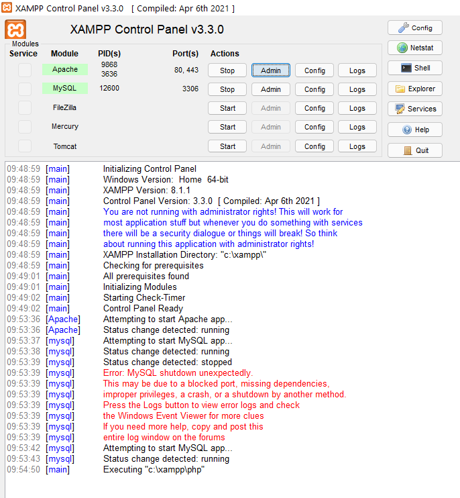The width and height of the screenshot is (460, 498).
Task: Open Help via the question mark icon
Action: click(x=414, y=130)
